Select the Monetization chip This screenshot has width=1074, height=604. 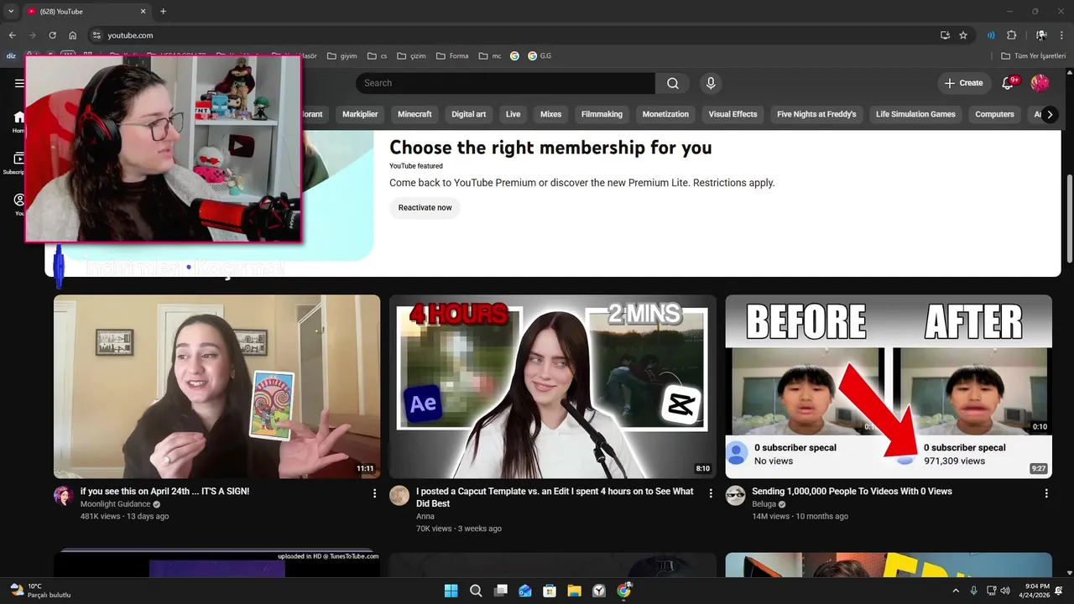(665, 114)
